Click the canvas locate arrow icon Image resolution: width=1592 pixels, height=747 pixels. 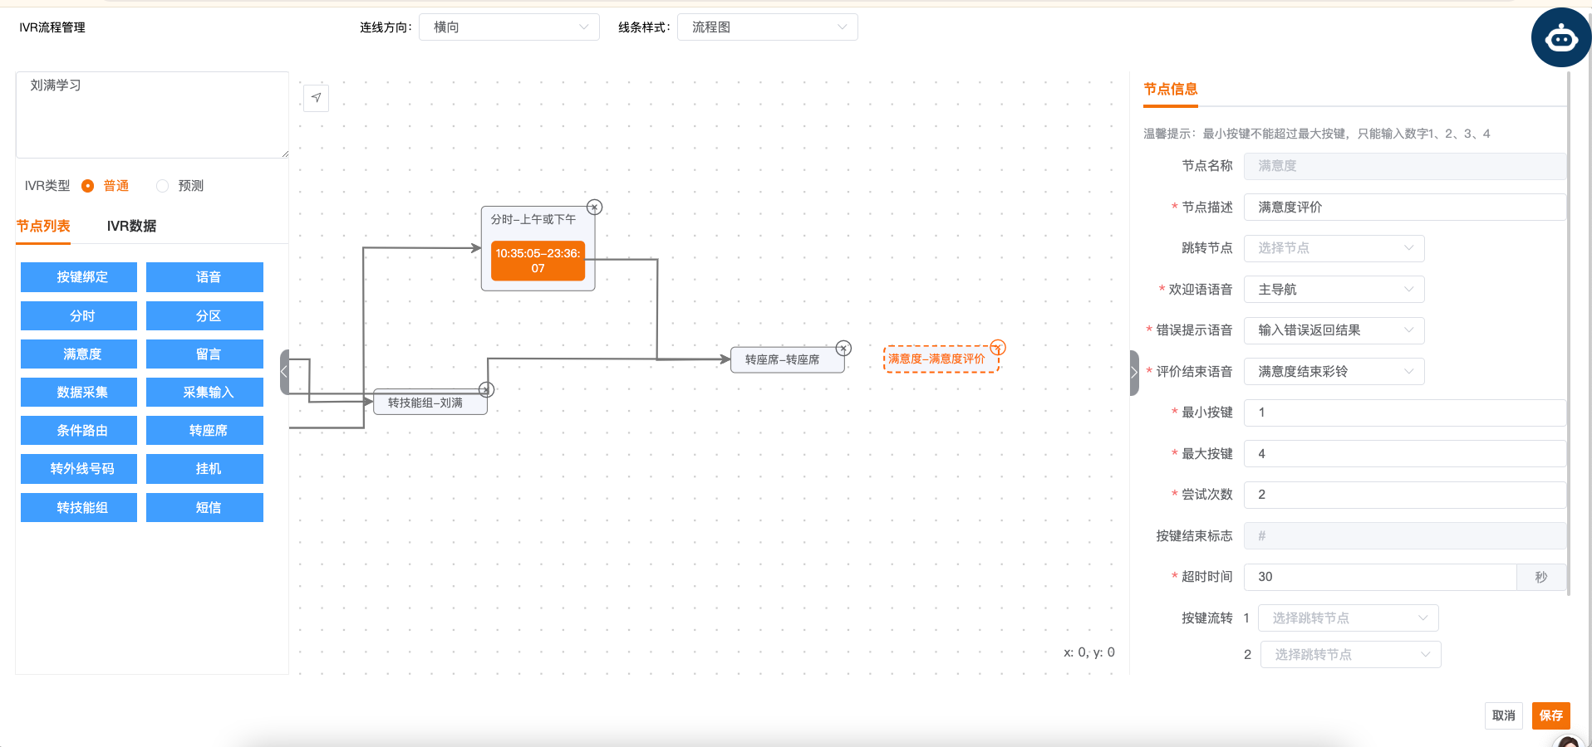pyautogui.click(x=316, y=98)
